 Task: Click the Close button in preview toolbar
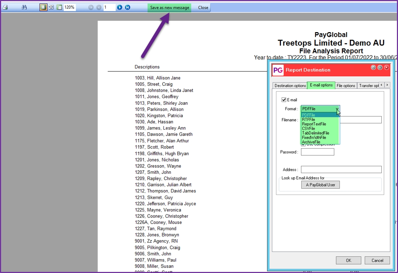click(x=203, y=8)
